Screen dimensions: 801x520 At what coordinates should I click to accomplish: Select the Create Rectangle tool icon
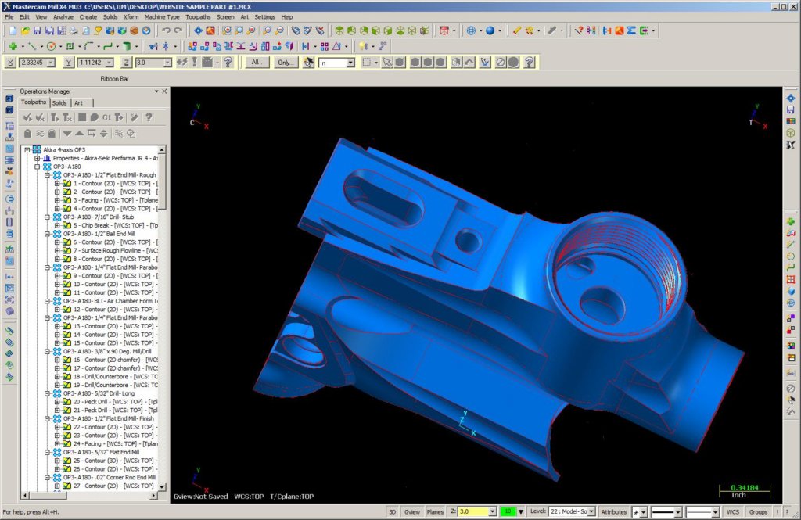pyautogui.click(x=70, y=46)
